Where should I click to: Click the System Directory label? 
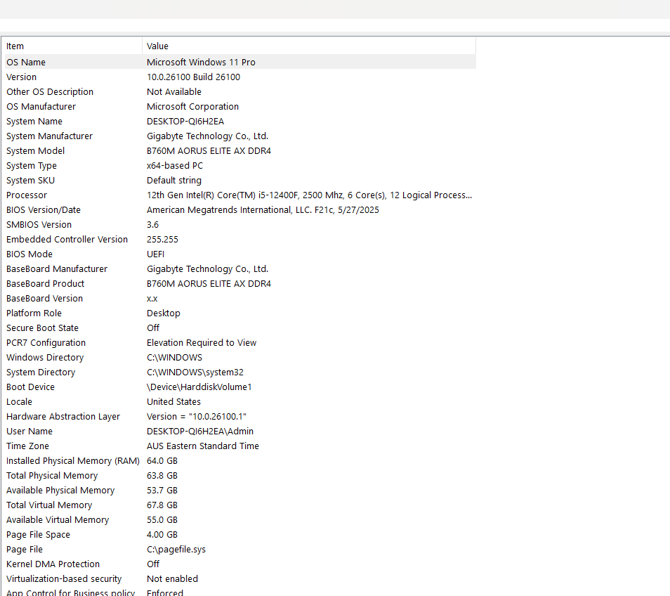(41, 372)
